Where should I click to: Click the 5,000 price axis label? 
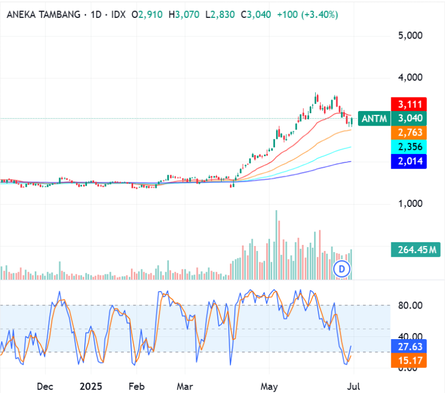pos(410,35)
